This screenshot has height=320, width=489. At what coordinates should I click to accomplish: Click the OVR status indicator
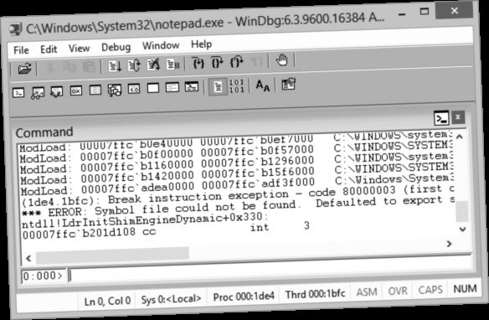pos(398,291)
